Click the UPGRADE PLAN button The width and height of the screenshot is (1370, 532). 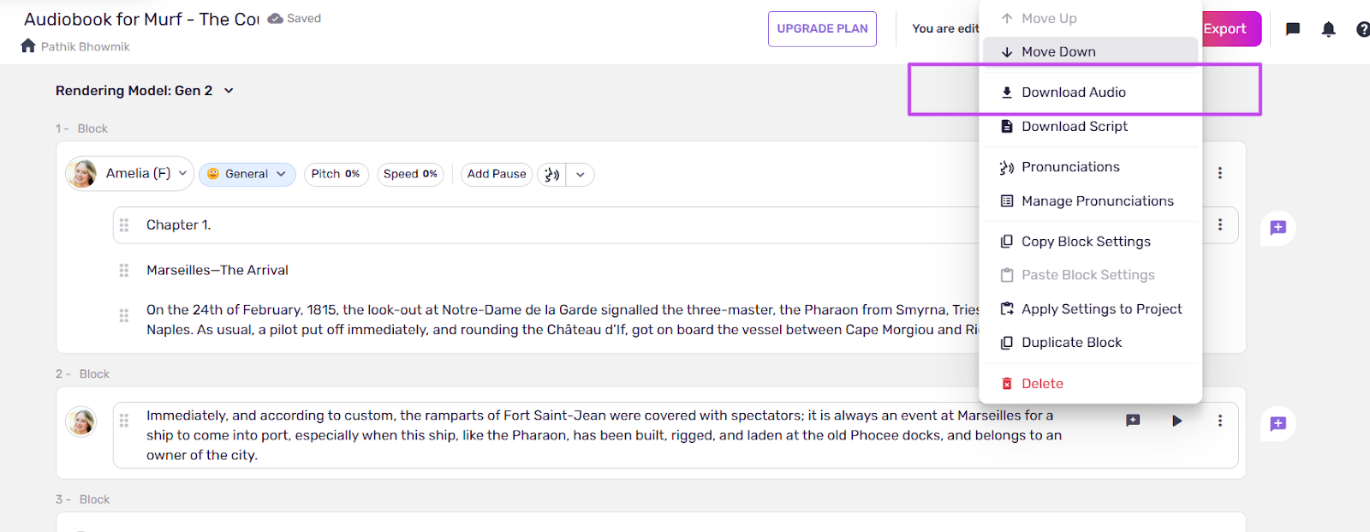click(822, 29)
